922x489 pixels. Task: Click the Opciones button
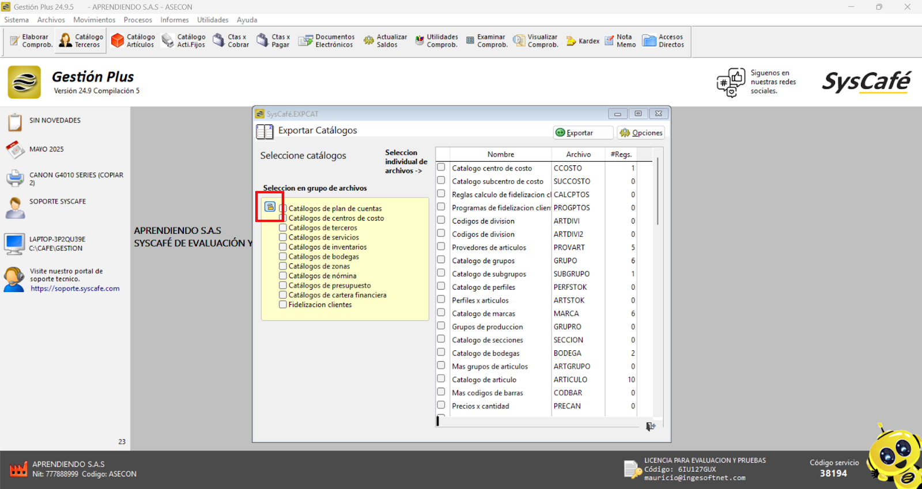tap(641, 133)
